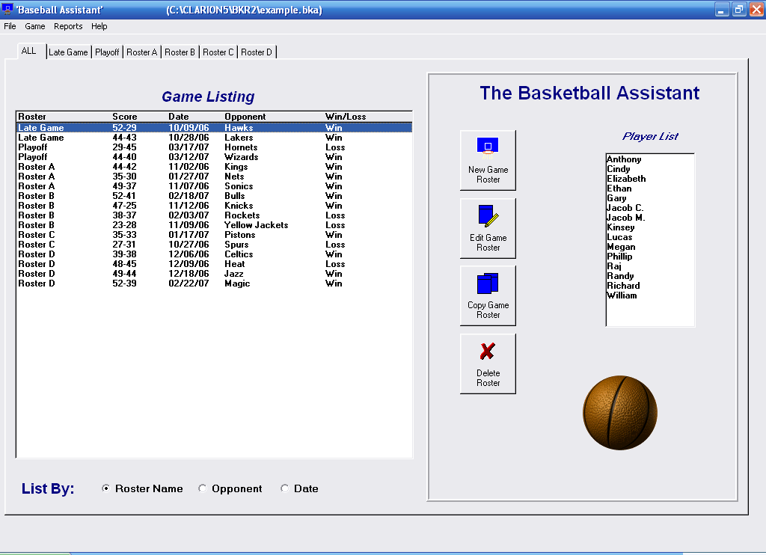Select the Roster Name radio button
Screen dimensions: 766x555
pyautogui.click(x=106, y=489)
